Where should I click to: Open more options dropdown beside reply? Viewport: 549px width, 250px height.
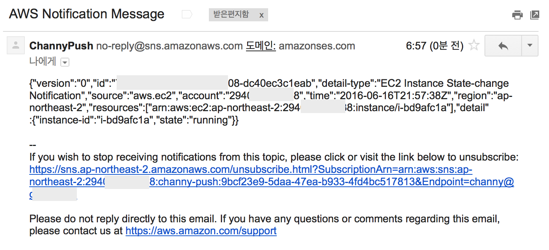[529, 46]
